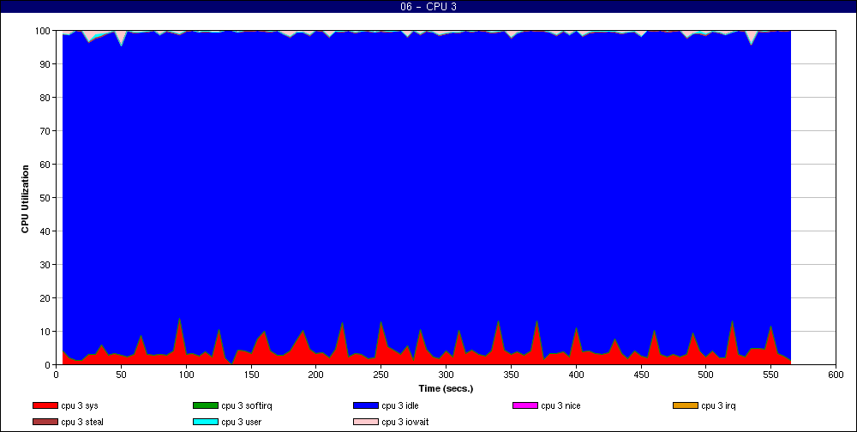Click the 70 label on y-axis

(46, 130)
